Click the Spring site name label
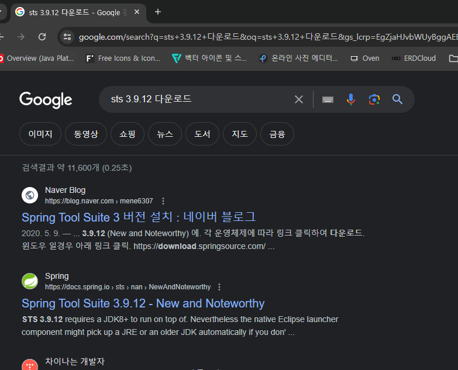 coord(57,276)
